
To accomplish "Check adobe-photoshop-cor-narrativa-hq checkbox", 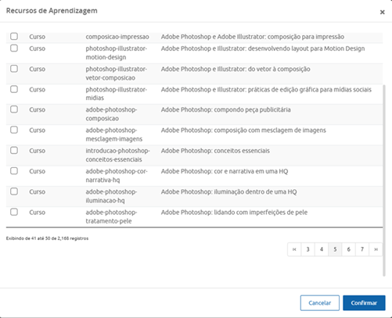I will click(14, 171).
